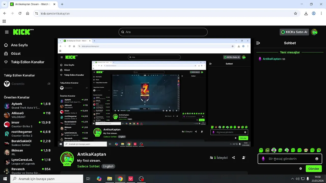Click the Corentio channel avatar

[x=7, y=84]
